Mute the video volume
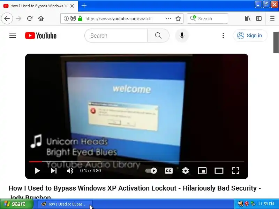279x209 pixels. 70,171
